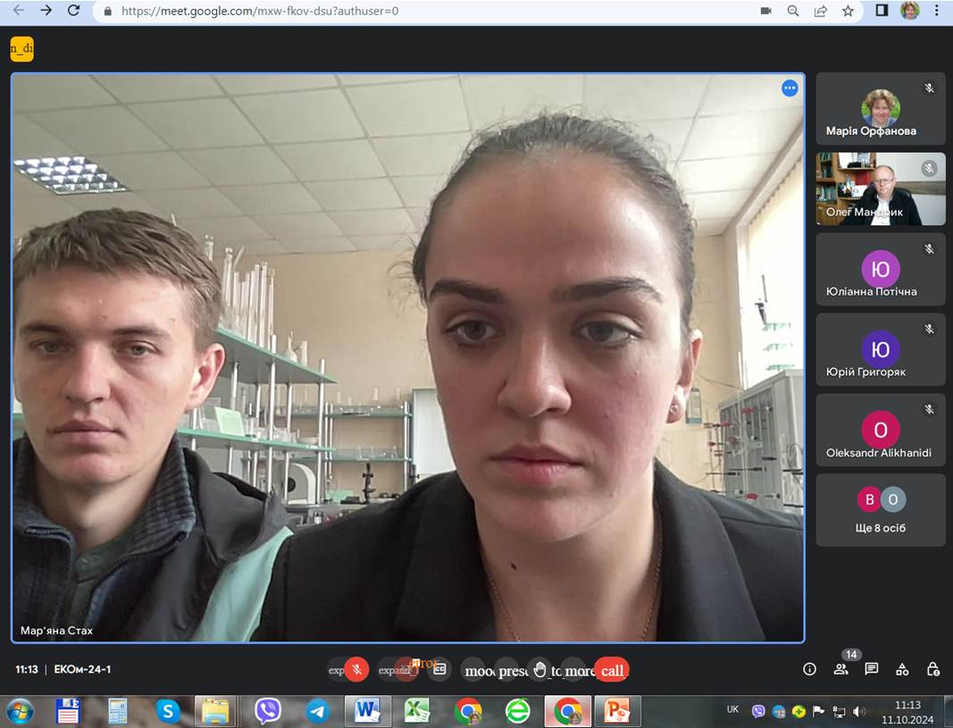Click the share page icon in address bar
Image resolution: width=953 pixels, height=728 pixels.
820,11
